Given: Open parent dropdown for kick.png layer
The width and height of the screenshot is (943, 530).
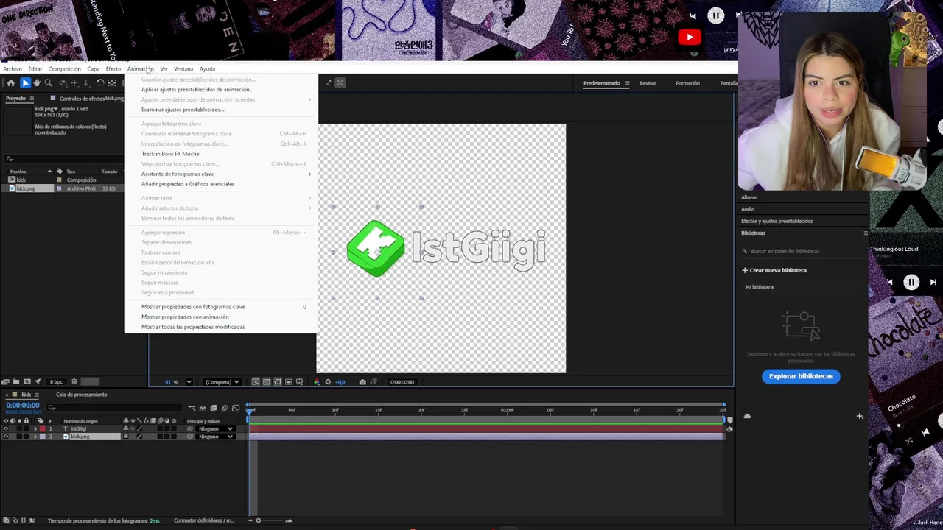Looking at the screenshot, I should pyautogui.click(x=215, y=437).
